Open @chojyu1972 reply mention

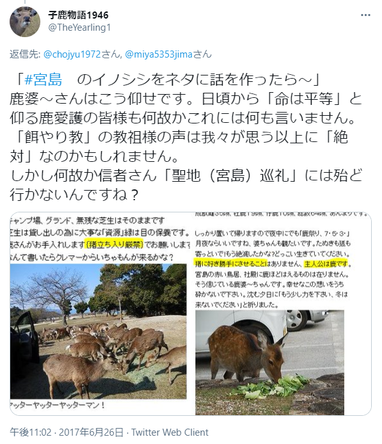[82, 54]
